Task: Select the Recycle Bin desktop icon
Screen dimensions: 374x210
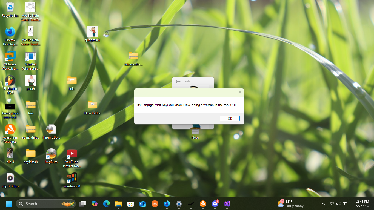Action: click(10, 10)
